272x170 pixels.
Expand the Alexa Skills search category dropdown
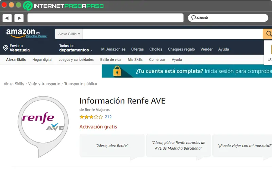(x=69, y=34)
